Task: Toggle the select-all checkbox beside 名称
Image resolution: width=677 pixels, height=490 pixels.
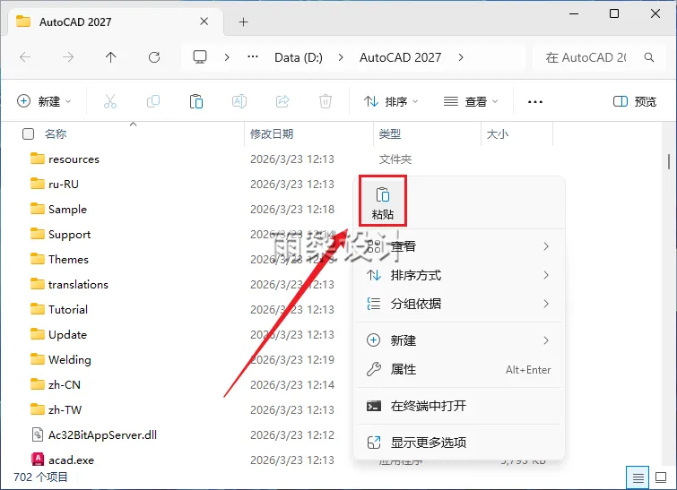Action: coord(28,134)
